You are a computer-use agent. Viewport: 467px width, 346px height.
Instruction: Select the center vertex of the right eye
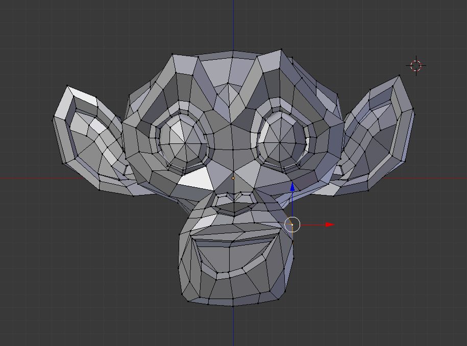coord(281,143)
